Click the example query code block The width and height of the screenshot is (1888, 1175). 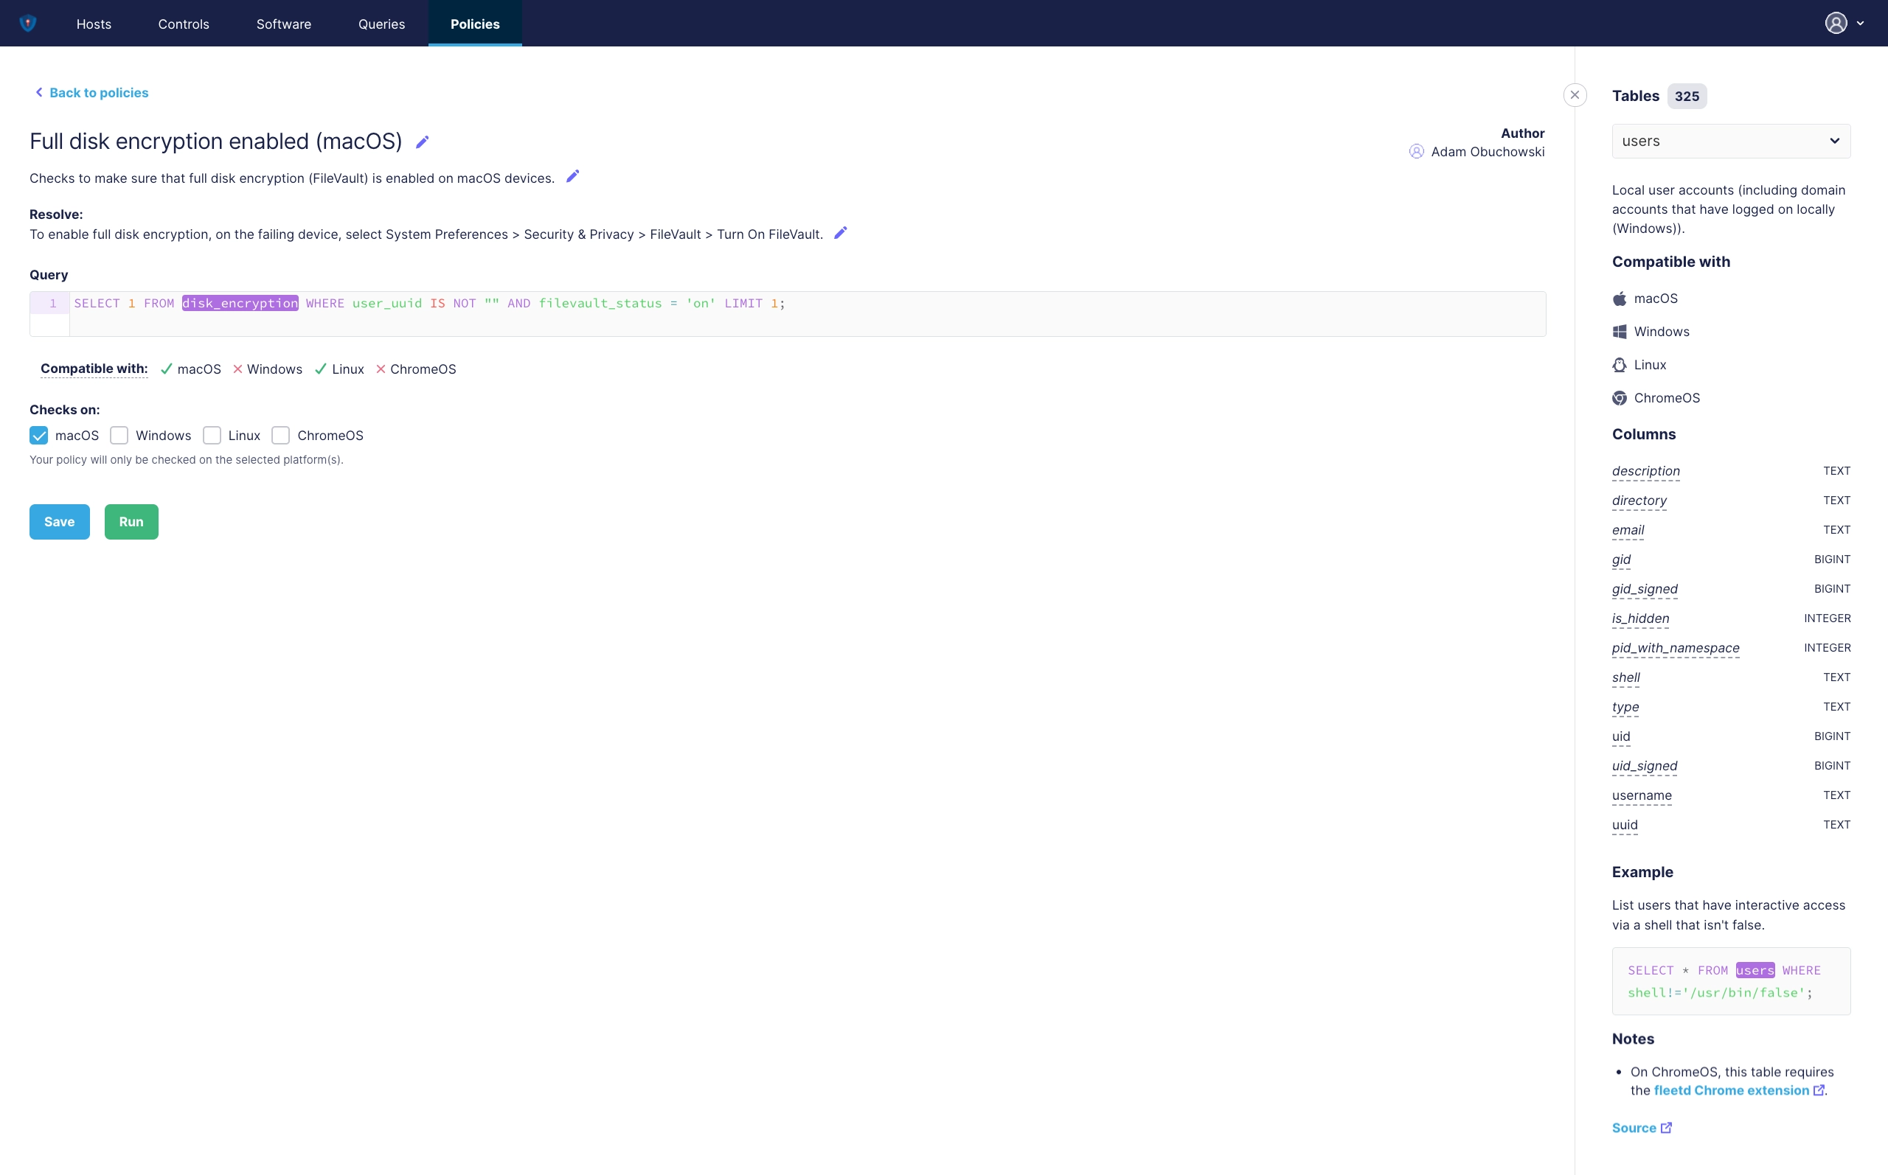pyautogui.click(x=1731, y=980)
